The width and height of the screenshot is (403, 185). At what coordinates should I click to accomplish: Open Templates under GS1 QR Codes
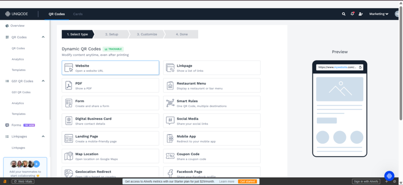[18, 114]
